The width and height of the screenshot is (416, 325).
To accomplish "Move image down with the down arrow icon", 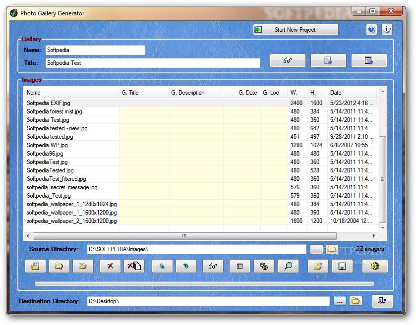I will (x=186, y=266).
